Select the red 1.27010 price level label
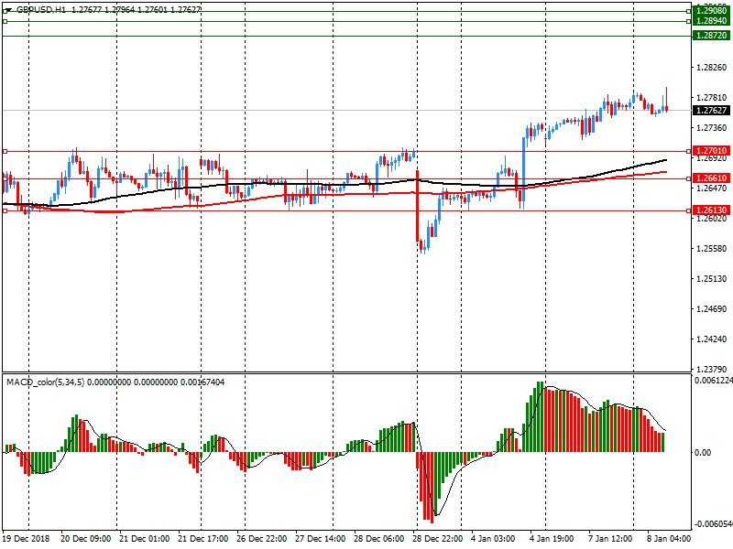This screenshot has width=733, height=549. [x=710, y=151]
